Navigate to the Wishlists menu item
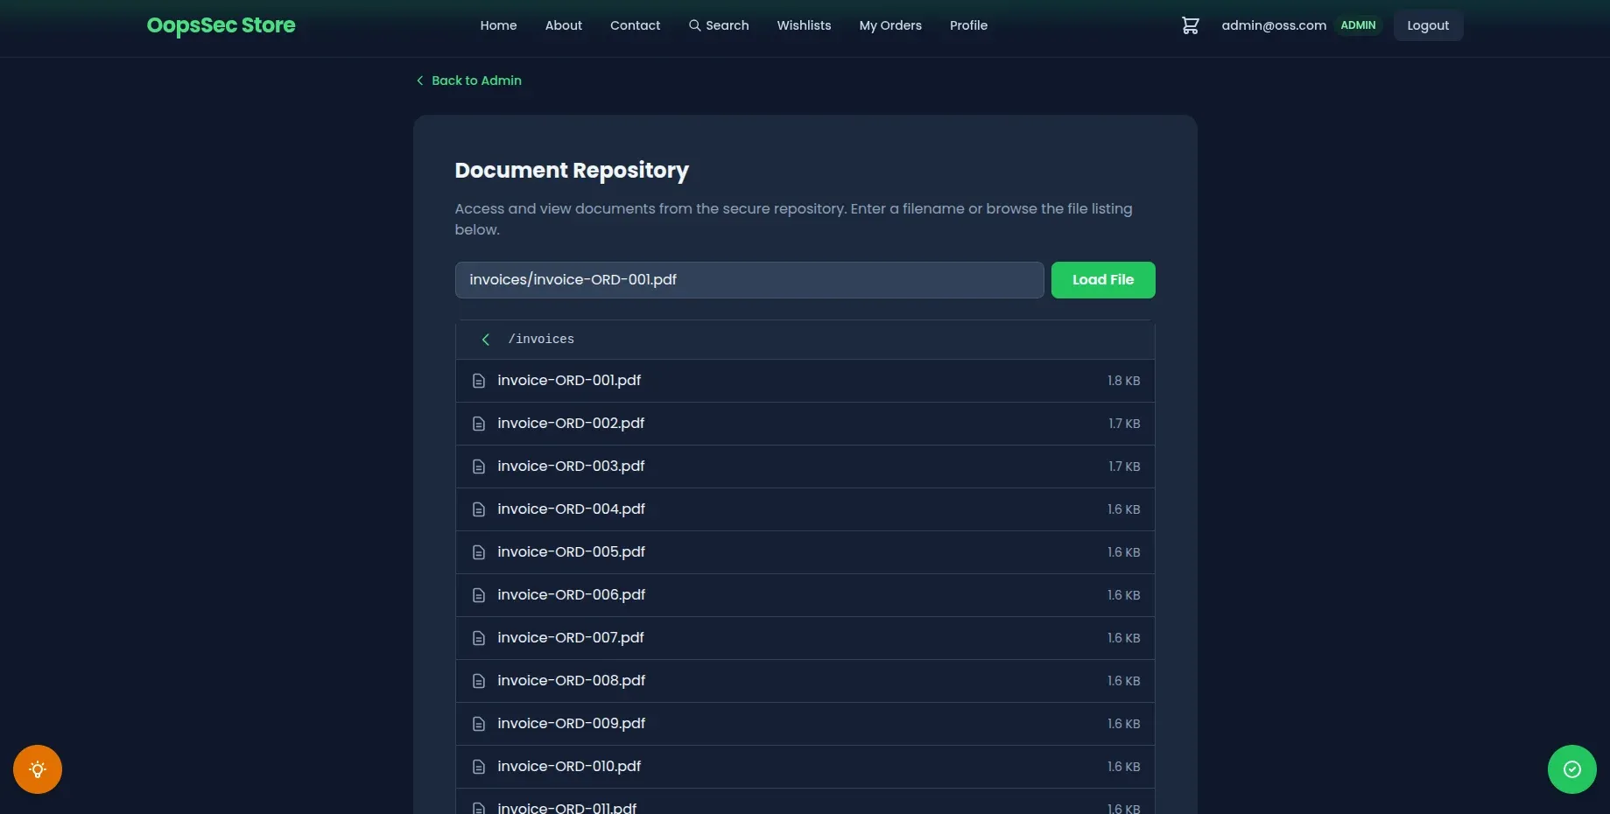The image size is (1610, 814). pyautogui.click(x=803, y=25)
